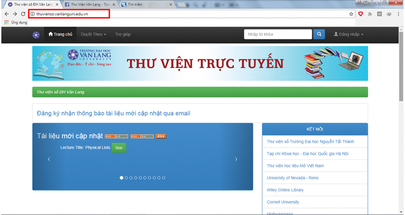Open email notification signup link
The width and height of the screenshot is (405, 215).
(113, 113)
